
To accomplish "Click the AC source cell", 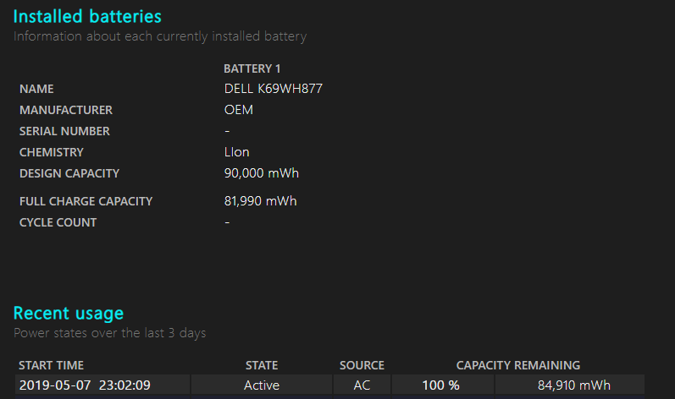I will coord(362,385).
